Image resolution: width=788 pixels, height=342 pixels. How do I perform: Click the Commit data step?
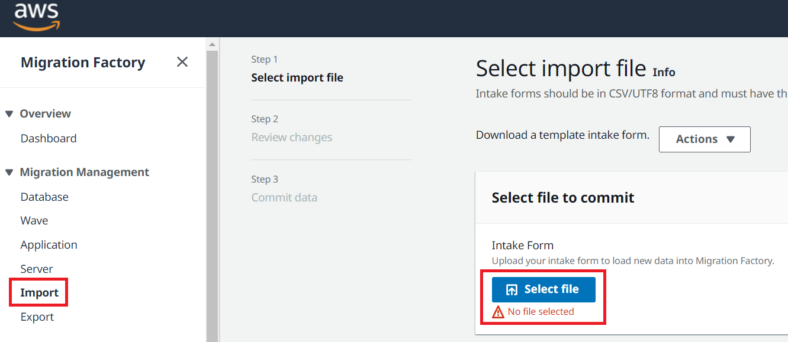tap(284, 198)
